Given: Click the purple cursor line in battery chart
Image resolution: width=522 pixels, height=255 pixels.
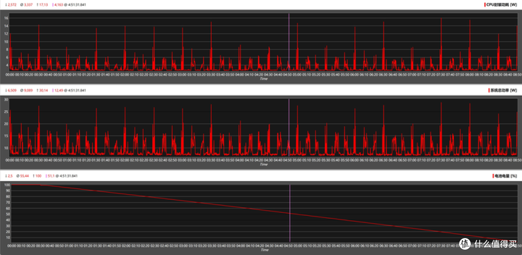Looking at the screenshot, I should click(290, 212).
